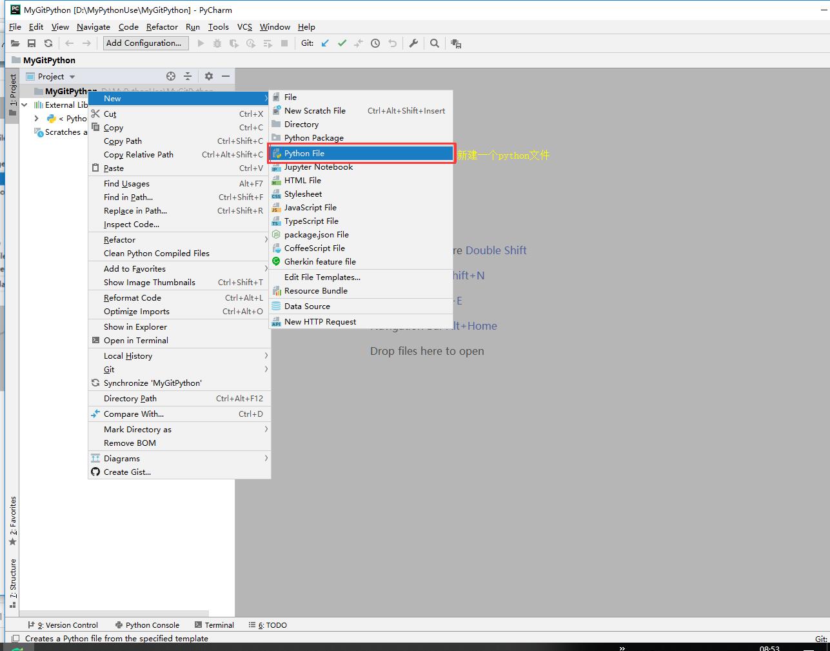Choose Open in Terminal
This screenshot has height=651, width=830.
[x=179, y=341]
